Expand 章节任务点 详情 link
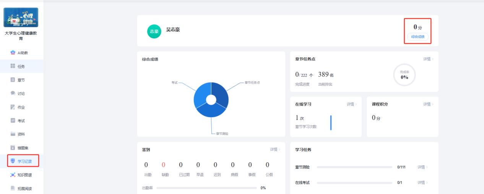The image size is (484, 194). 428,59
